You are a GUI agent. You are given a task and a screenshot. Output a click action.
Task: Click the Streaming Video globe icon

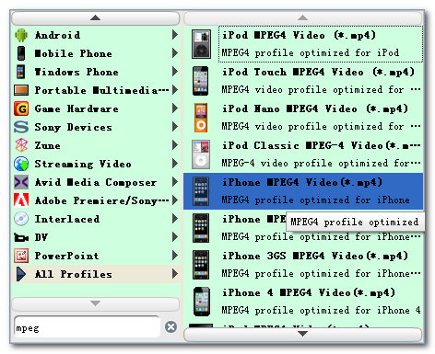pos(21,164)
